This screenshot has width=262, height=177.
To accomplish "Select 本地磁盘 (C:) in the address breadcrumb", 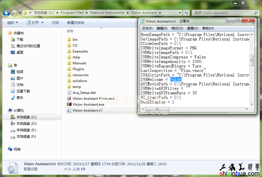I will 44,13.
